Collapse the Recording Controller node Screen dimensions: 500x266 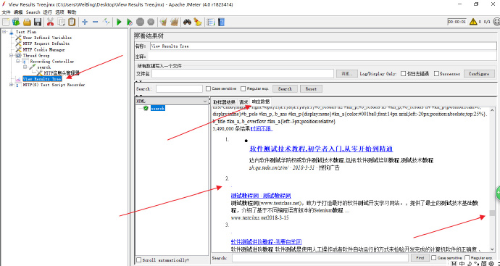pos(18,61)
